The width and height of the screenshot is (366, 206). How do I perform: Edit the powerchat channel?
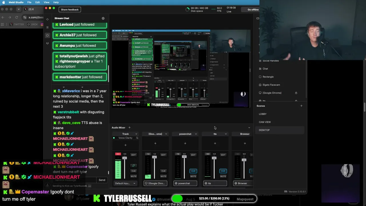[x=193, y=155]
